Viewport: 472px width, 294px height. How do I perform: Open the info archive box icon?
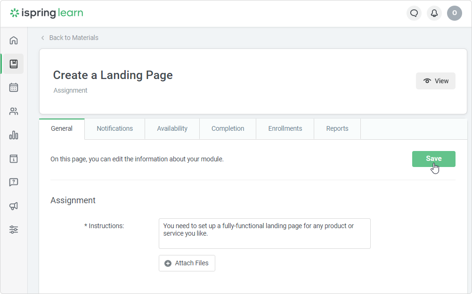click(x=14, y=159)
